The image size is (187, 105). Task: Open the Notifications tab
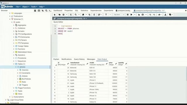tap(67, 59)
